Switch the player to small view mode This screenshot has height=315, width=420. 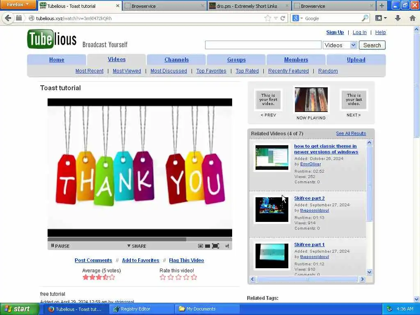point(200,246)
